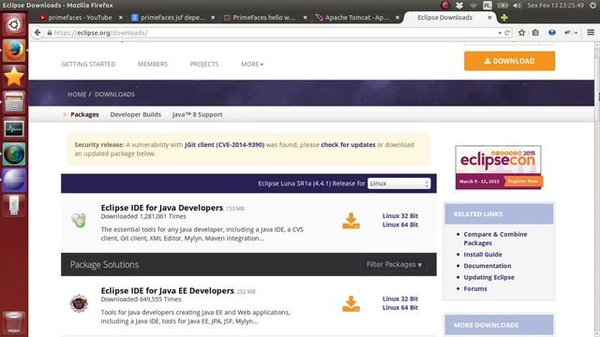
Task: Open Eclipse IDE for Java Developers title
Action: coord(162,208)
